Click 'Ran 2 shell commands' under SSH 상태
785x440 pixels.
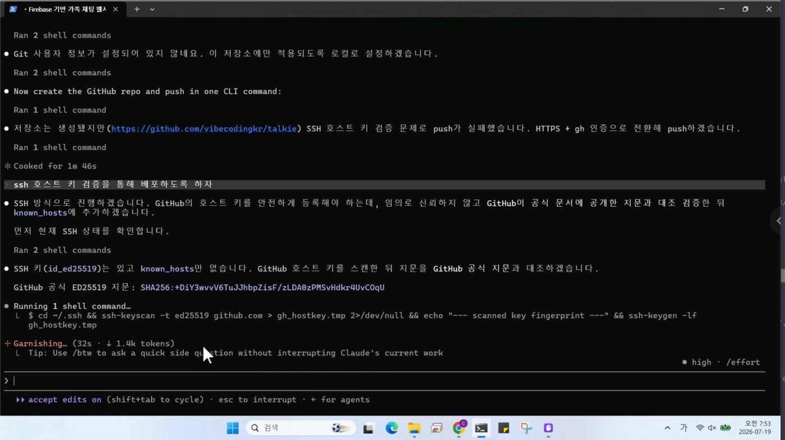[x=62, y=250]
